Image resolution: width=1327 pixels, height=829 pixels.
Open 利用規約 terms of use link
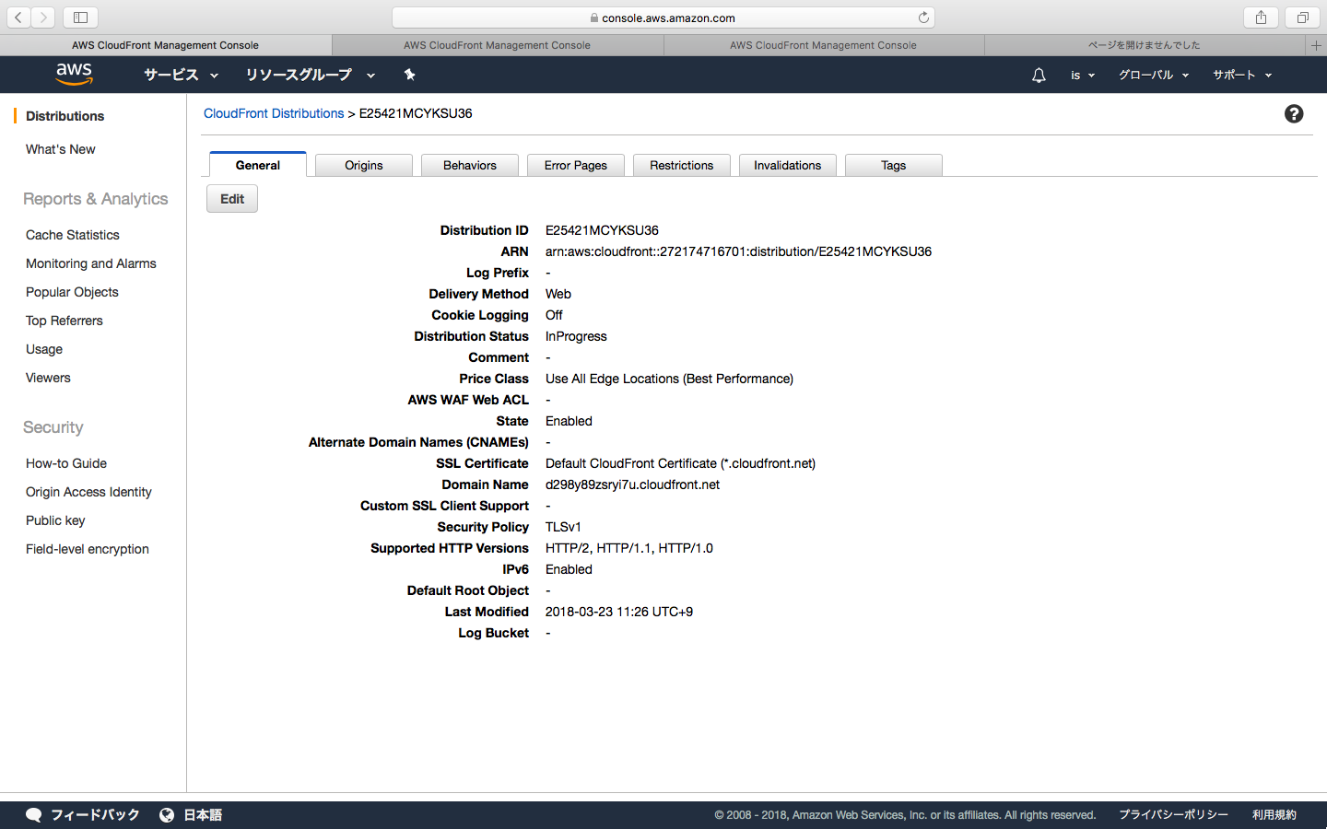(1274, 815)
